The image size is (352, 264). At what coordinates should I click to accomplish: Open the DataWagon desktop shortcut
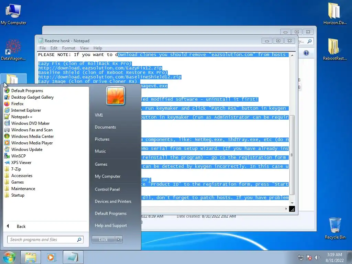pos(13,49)
